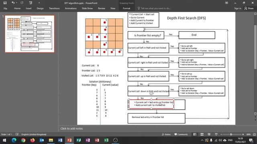Image resolution: width=257 pixels, height=144 pixels.
Task: Start Slide Show from status bar icon
Action: point(216,134)
